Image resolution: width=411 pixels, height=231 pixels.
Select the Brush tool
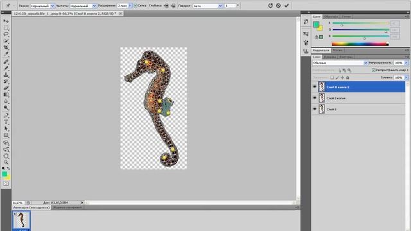click(6, 69)
